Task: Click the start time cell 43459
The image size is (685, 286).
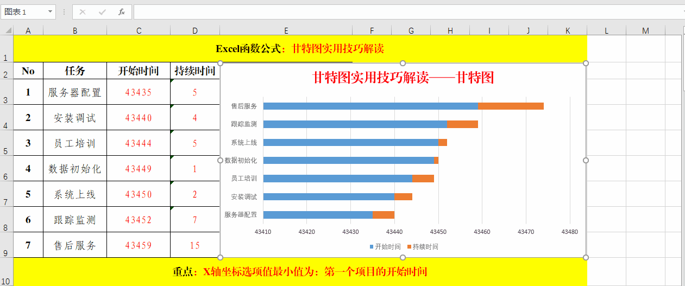Action: click(139, 245)
